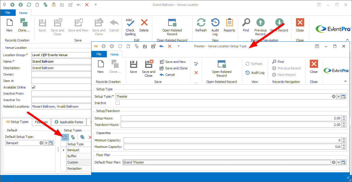Click Related Locations field
This screenshot has width=352, height=182.
pyautogui.click(x=61, y=106)
